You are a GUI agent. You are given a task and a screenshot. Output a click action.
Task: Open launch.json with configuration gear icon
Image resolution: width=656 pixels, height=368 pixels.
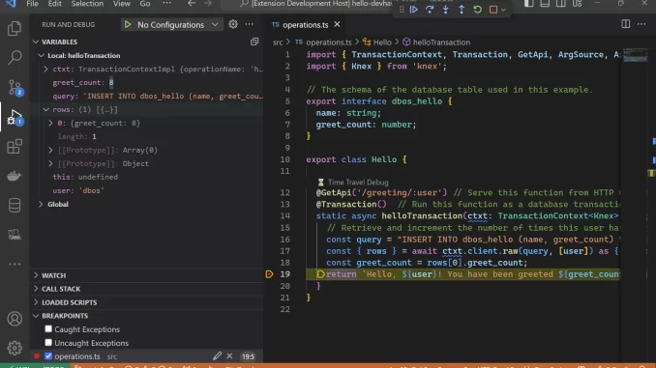click(233, 24)
